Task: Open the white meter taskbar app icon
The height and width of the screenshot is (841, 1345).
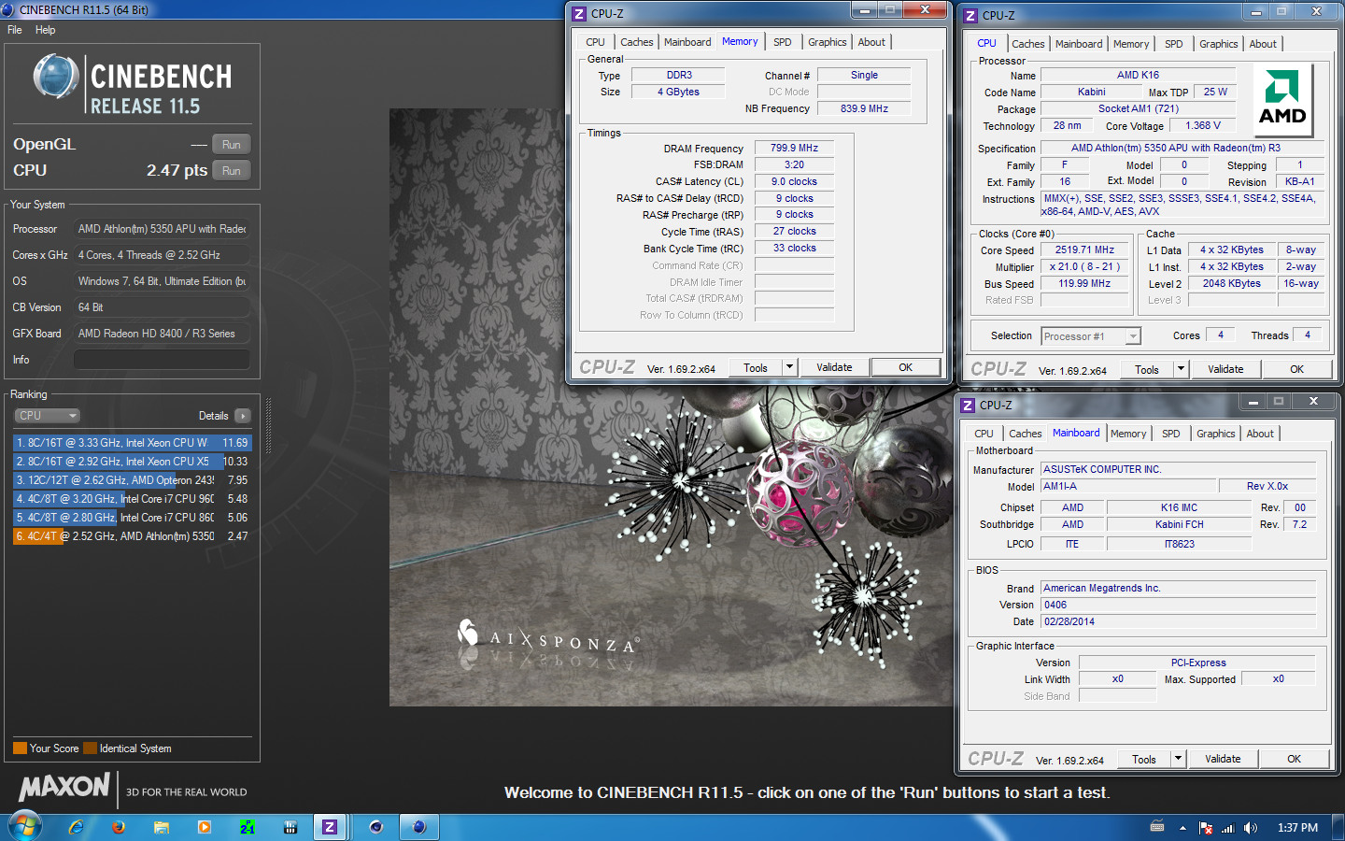Action: pyautogui.click(x=290, y=827)
